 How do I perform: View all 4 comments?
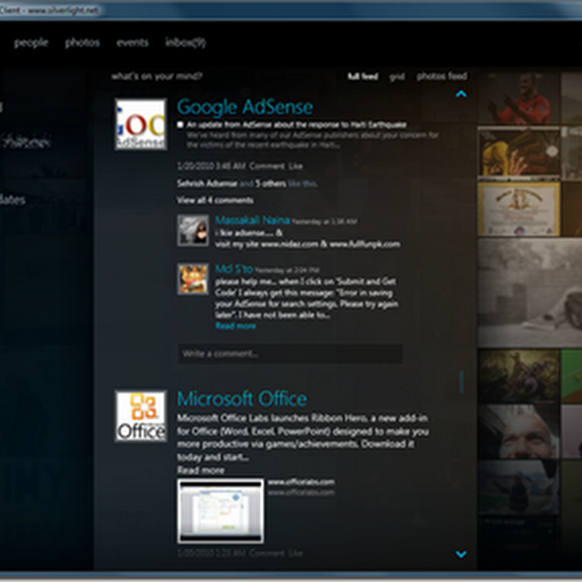[x=215, y=201]
